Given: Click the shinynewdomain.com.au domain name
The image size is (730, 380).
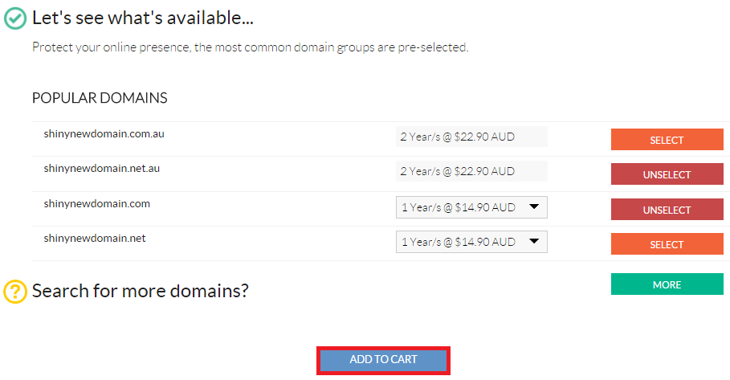Looking at the screenshot, I should pyautogui.click(x=104, y=134).
